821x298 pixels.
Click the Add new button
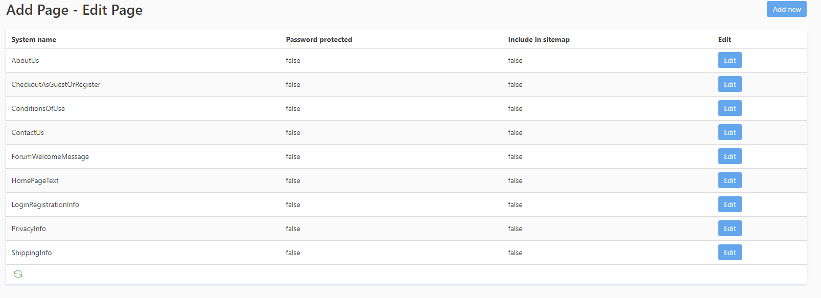(x=786, y=9)
